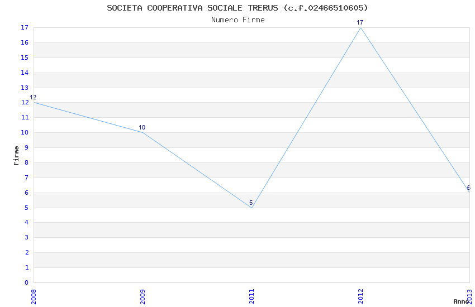The width and height of the screenshot is (475, 307).
Task: Click the y-axis tick label 5
Action: coord(27,208)
